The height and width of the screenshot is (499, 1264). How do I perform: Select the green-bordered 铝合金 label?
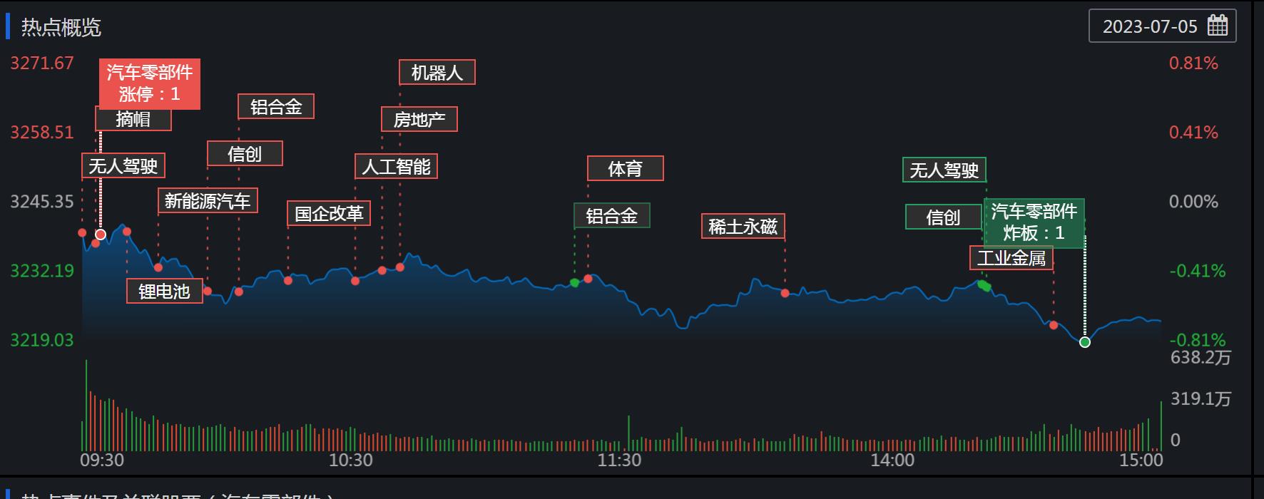point(611,216)
